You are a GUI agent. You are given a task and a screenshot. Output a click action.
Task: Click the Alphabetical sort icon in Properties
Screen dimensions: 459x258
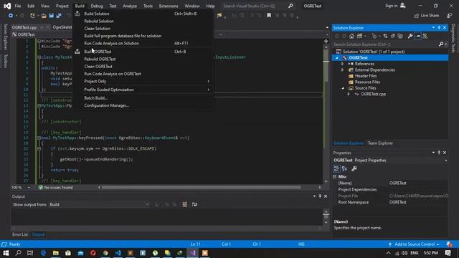click(344, 169)
